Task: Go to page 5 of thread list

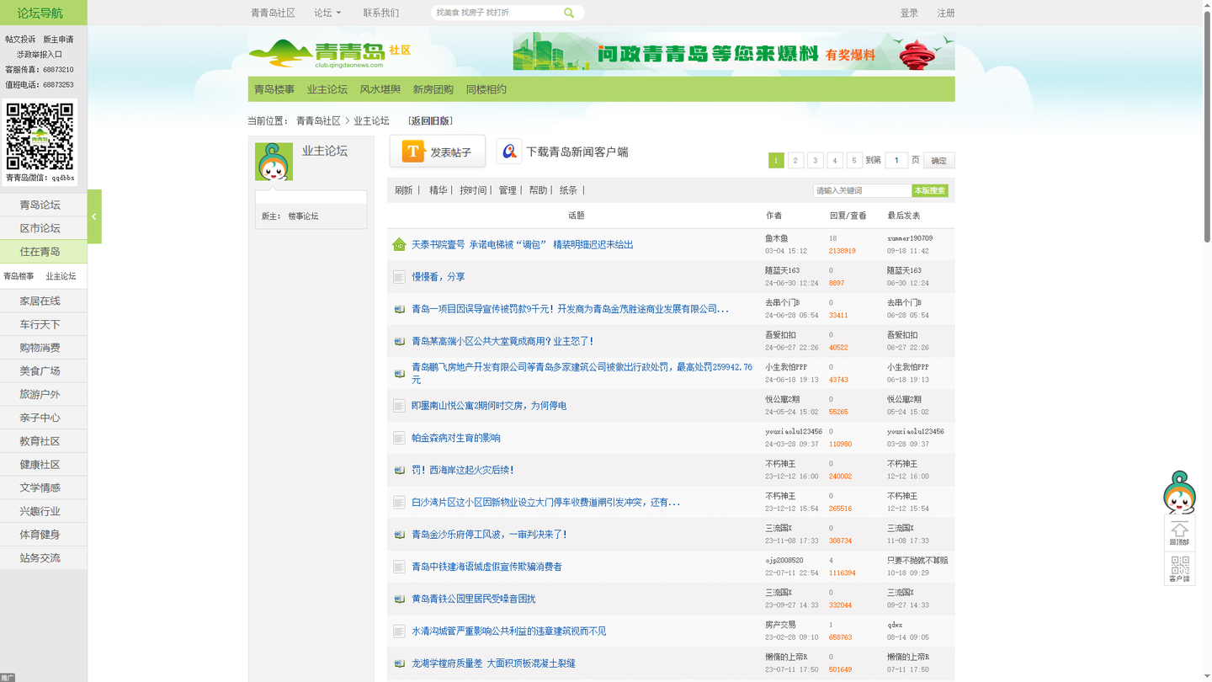Action: [x=854, y=160]
